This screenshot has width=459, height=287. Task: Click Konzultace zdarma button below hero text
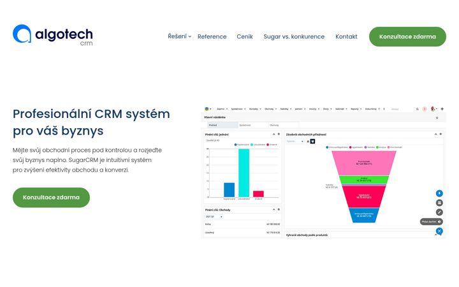pyautogui.click(x=51, y=197)
